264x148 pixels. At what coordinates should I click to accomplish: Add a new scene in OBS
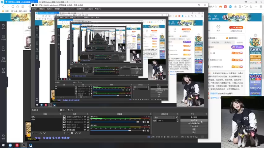coord(33,133)
